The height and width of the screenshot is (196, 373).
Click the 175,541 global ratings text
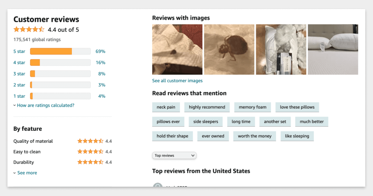pyautogui.click(x=37, y=39)
